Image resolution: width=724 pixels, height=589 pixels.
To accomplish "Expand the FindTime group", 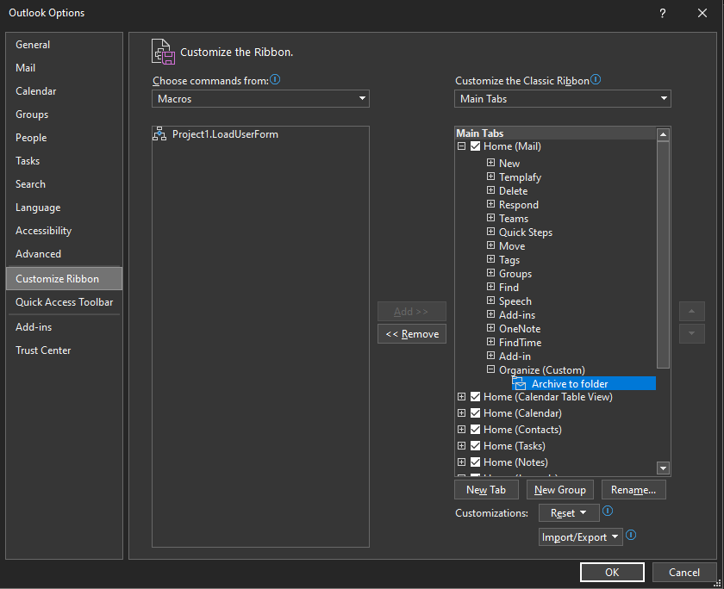I will pos(490,342).
